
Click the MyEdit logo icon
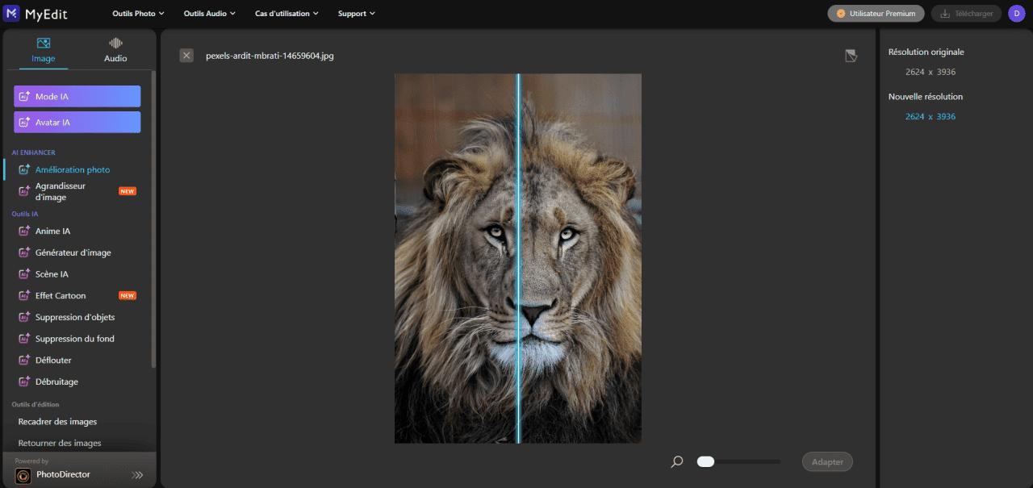coord(11,13)
